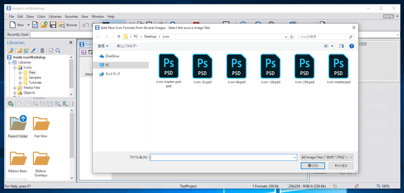Expand the Recently Used dropdown arrow at right
Image resolution: width=404 pixels, height=193 pixels.
(x=398, y=34)
